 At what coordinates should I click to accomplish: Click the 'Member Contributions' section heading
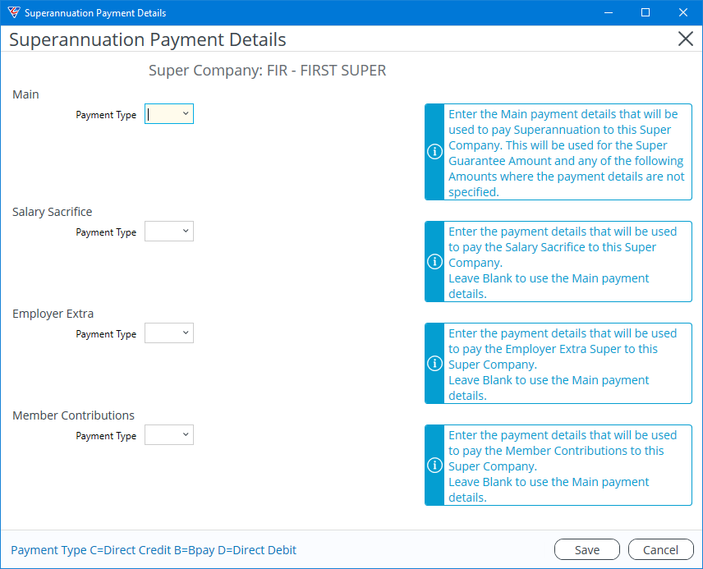click(x=74, y=415)
